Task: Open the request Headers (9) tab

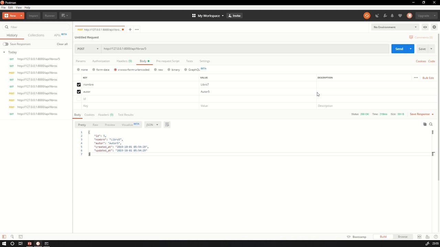Action: pos(124,61)
